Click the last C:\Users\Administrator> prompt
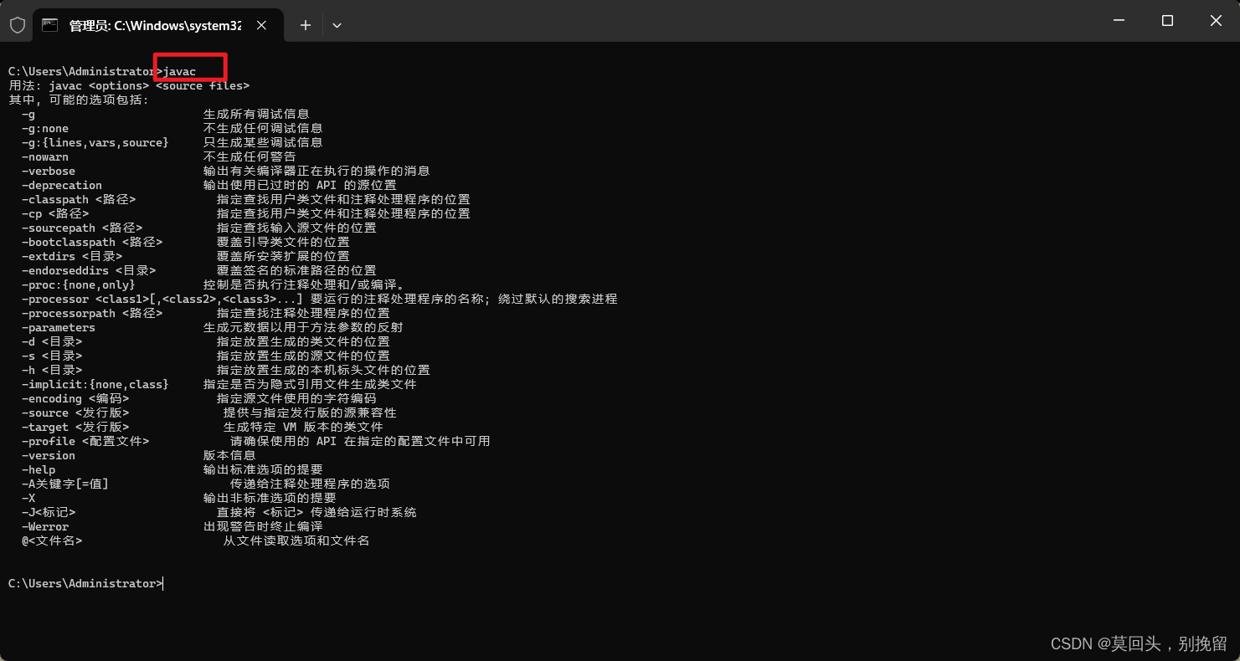 [85, 584]
